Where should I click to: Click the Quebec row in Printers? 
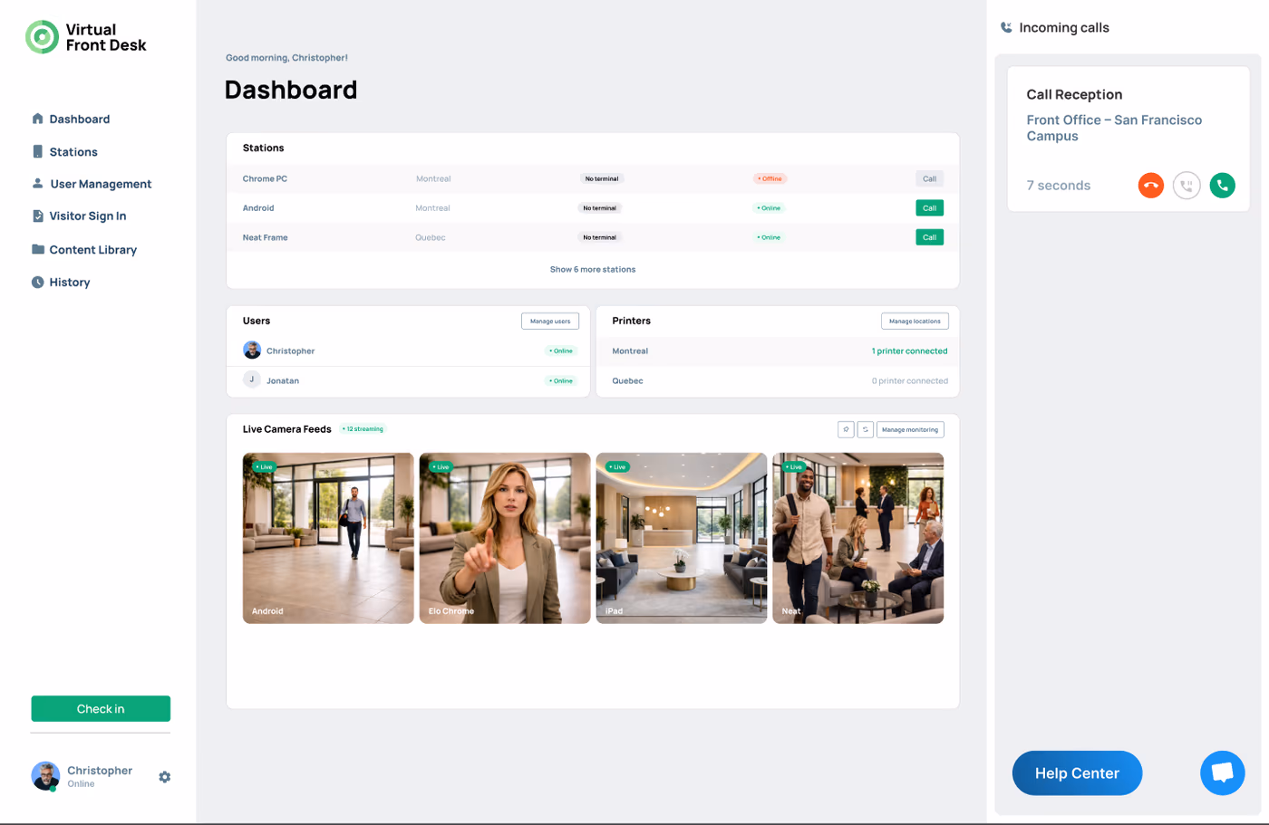tap(778, 380)
